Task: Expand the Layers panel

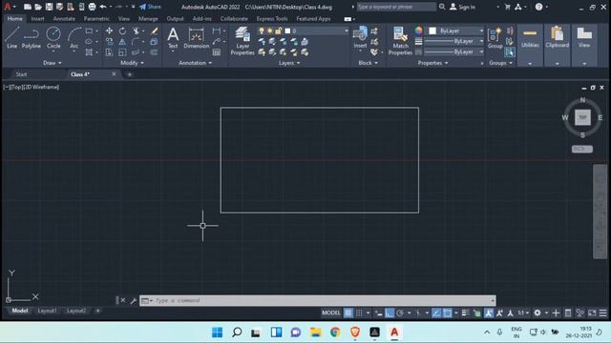Action: coord(289,63)
